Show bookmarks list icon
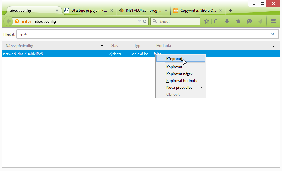282x171 pixels. 216,21
